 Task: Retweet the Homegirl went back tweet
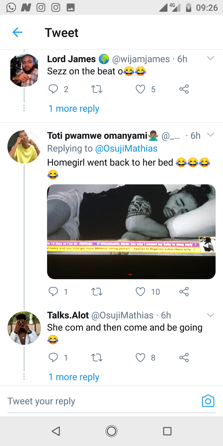[97, 291]
